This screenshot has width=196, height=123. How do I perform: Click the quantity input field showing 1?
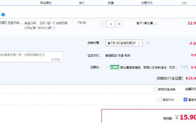tap(111, 24)
